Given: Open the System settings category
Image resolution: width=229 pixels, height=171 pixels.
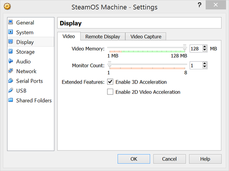Looking at the screenshot, I should point(31,32).
